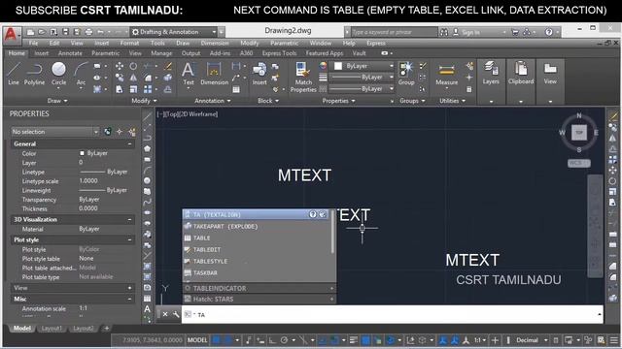Click the Annotation Monitor plus icon in status bar
The image size is (622, 349).
coord(495,340)
